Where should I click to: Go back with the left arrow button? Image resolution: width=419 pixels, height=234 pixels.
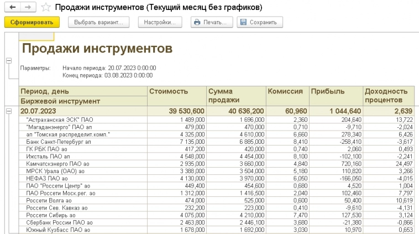[x=13, y=7]
